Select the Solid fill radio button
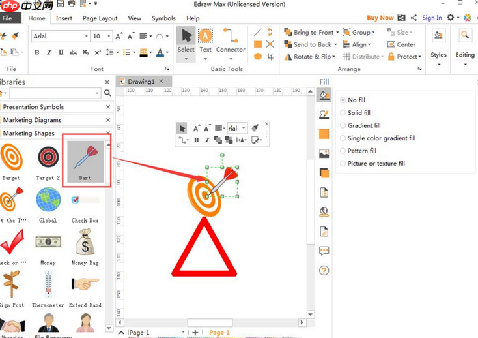Viewport: 478px width, 338px height. coord(343,113)
